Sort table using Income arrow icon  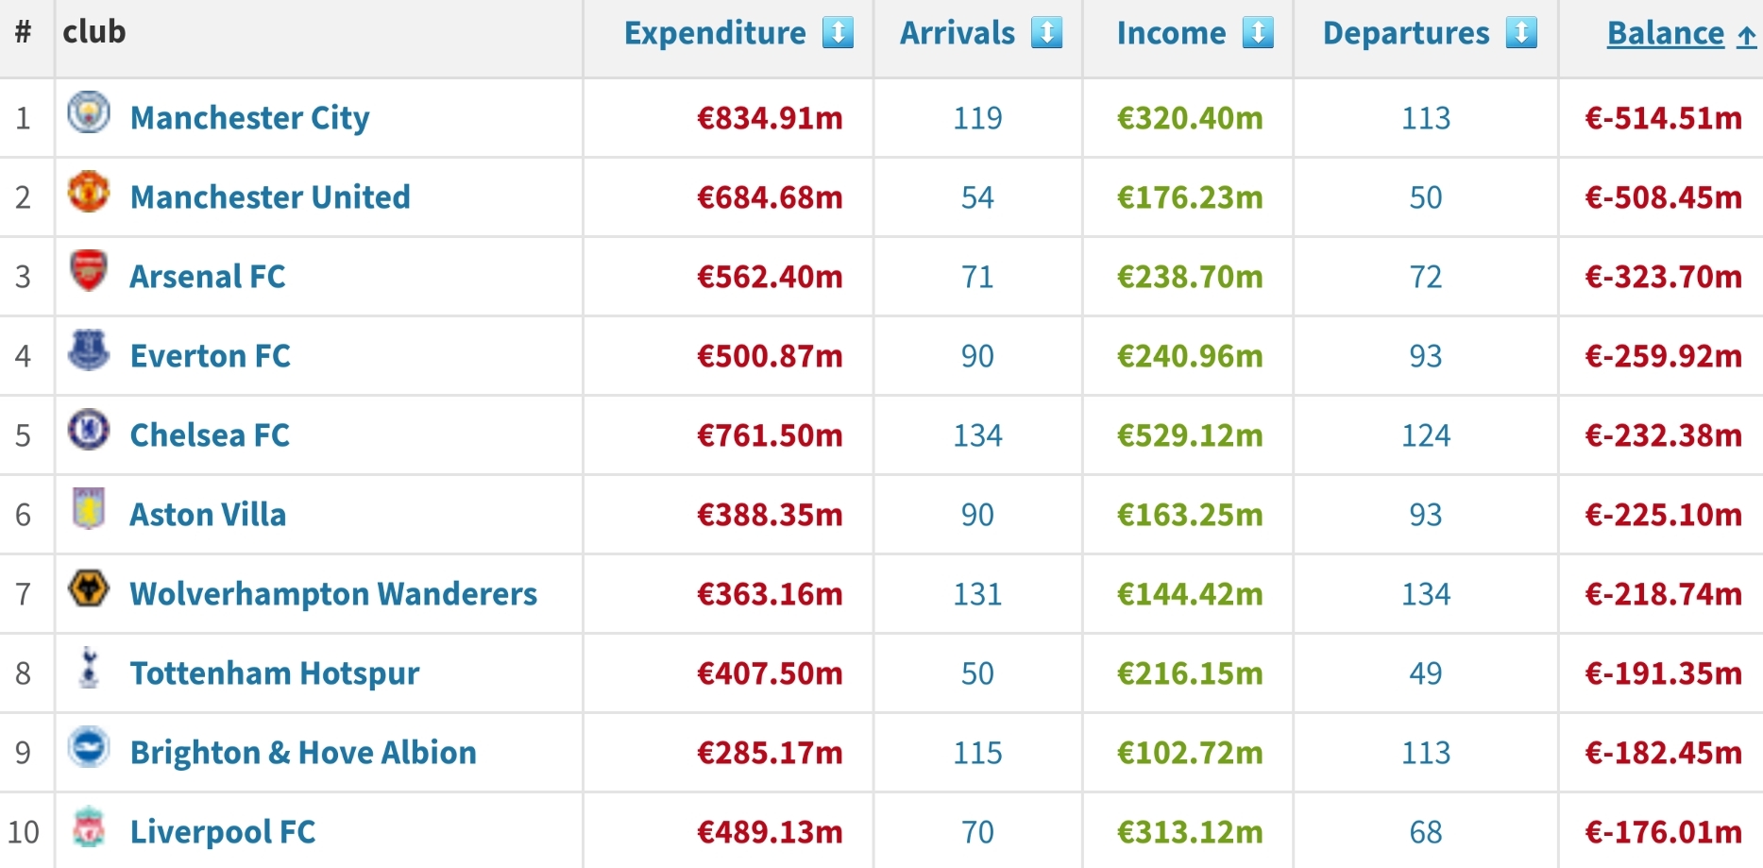pos(1258,33)
